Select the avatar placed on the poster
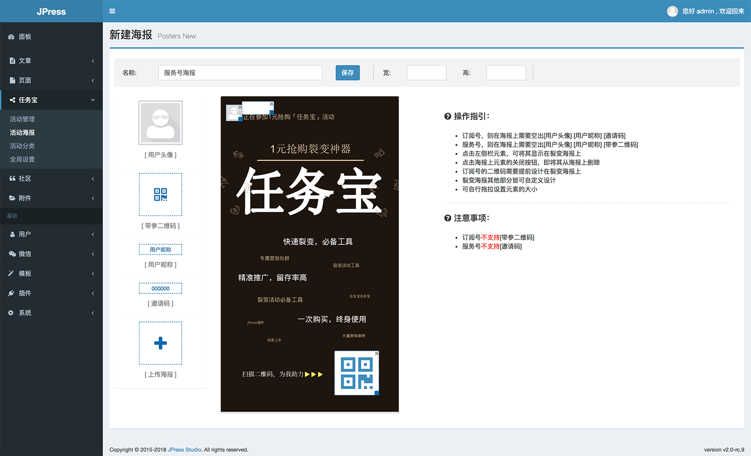The height and width of the screenshot is (456, 751). [x=234, y=112]
